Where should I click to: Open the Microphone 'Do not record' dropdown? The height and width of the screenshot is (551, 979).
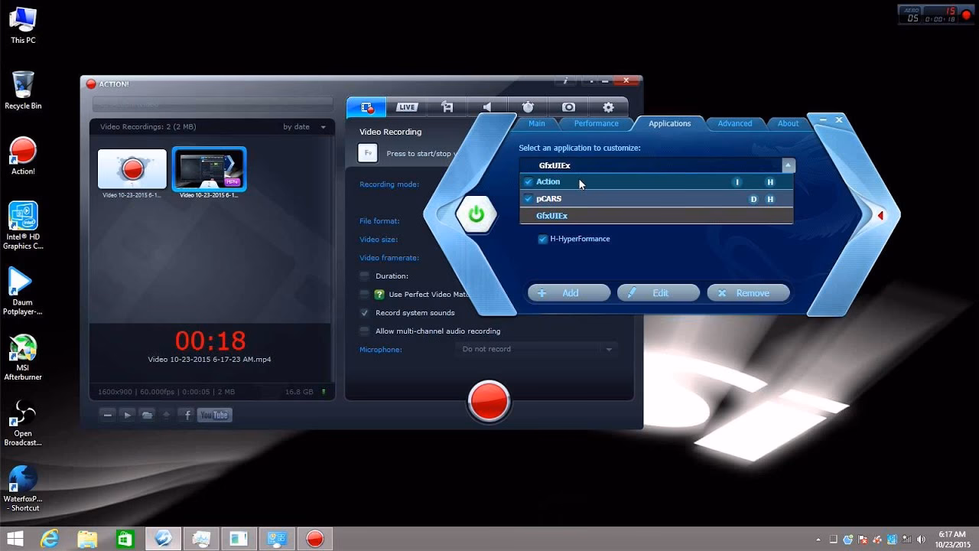coord(536,349)
